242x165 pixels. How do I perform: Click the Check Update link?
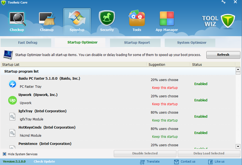(44, 161)
